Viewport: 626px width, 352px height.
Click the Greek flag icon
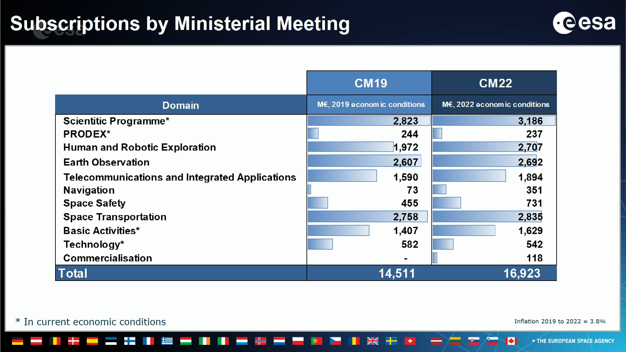coord(167,341)
